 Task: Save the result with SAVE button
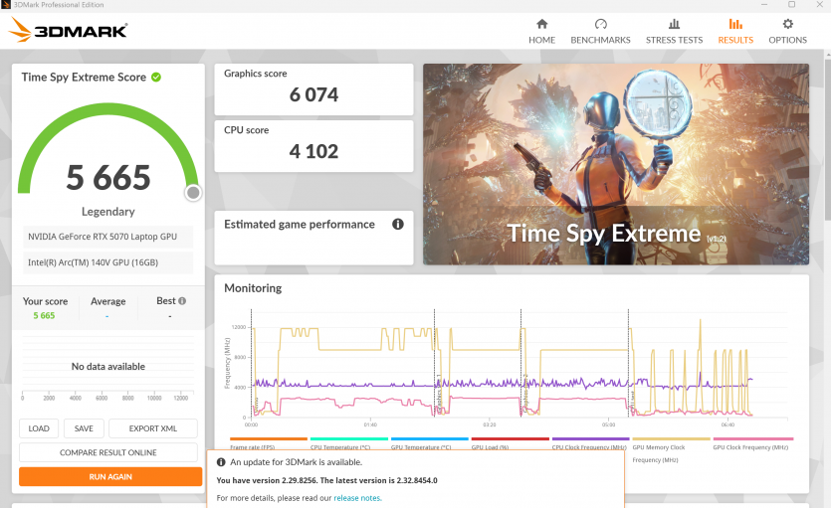tap(84, 428)
